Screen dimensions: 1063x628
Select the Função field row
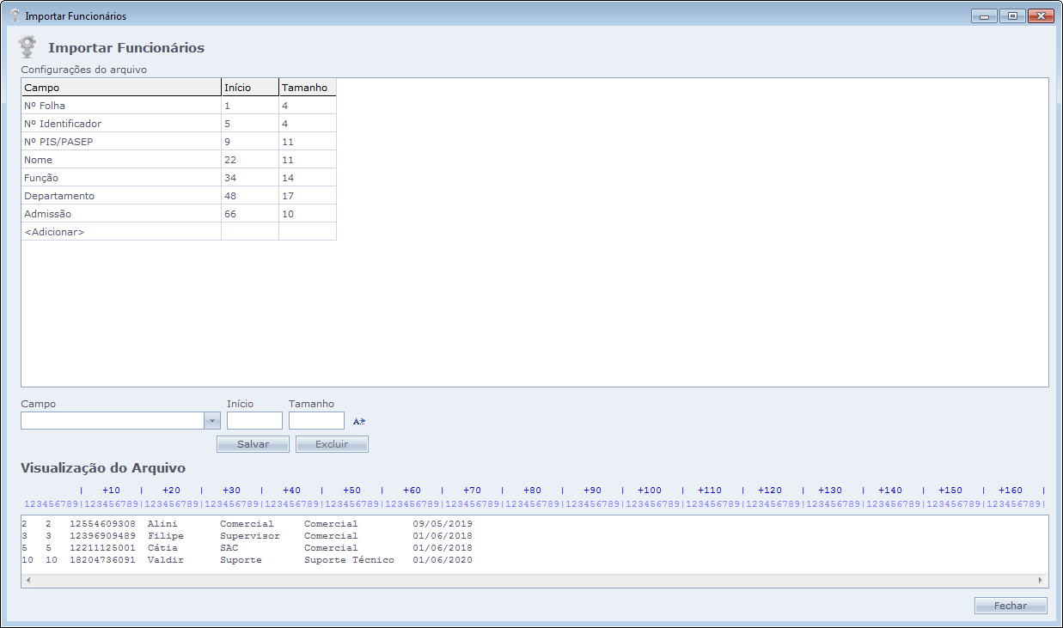tap(120, 178)
